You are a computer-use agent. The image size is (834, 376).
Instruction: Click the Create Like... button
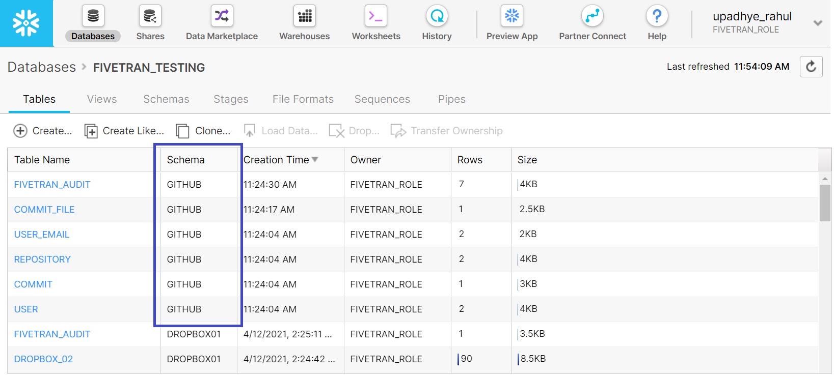[124, 131]
